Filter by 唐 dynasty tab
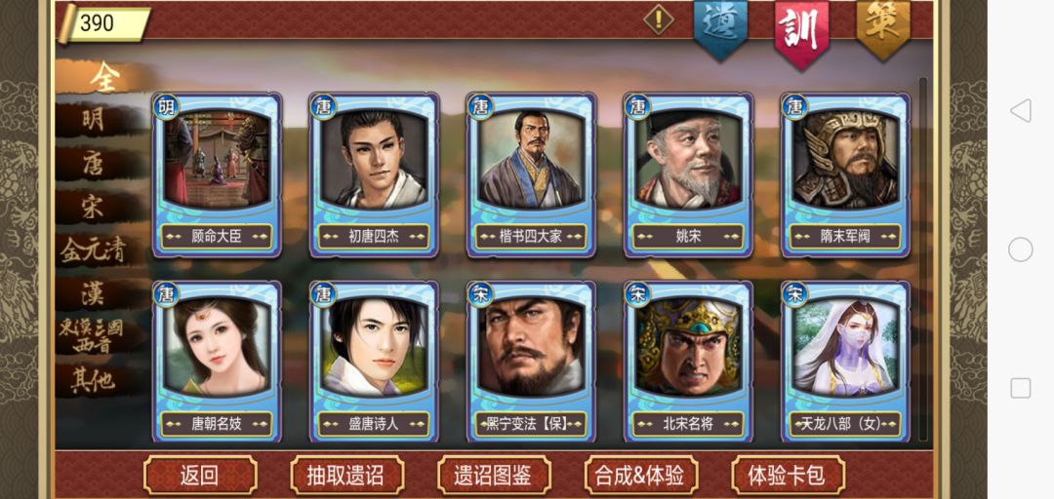 coord(94,163)
